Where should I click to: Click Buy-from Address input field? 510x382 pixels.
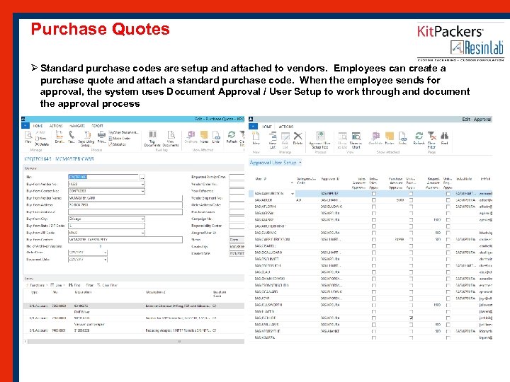(125, 205)
